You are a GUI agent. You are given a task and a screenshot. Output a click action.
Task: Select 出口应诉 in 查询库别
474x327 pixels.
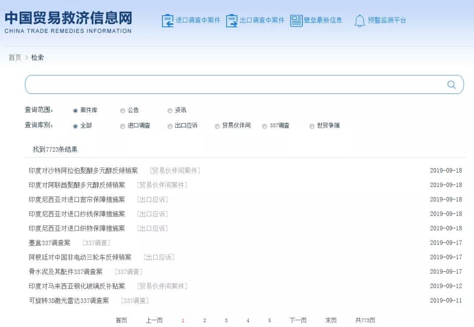tap(170, 126)
